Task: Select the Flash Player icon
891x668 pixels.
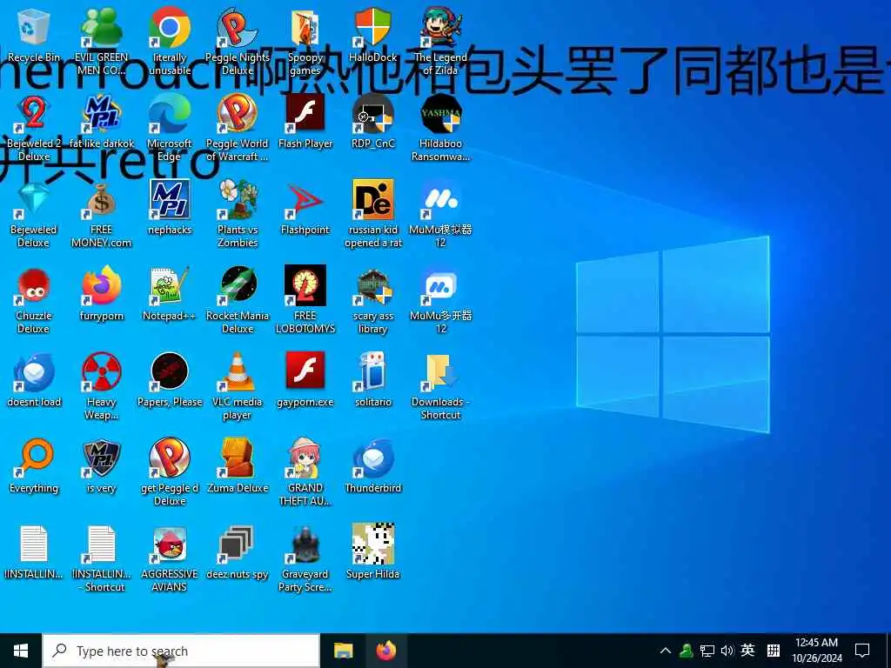Action: pos(305,114)
